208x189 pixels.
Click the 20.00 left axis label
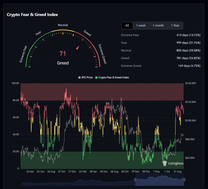point(16,151)
